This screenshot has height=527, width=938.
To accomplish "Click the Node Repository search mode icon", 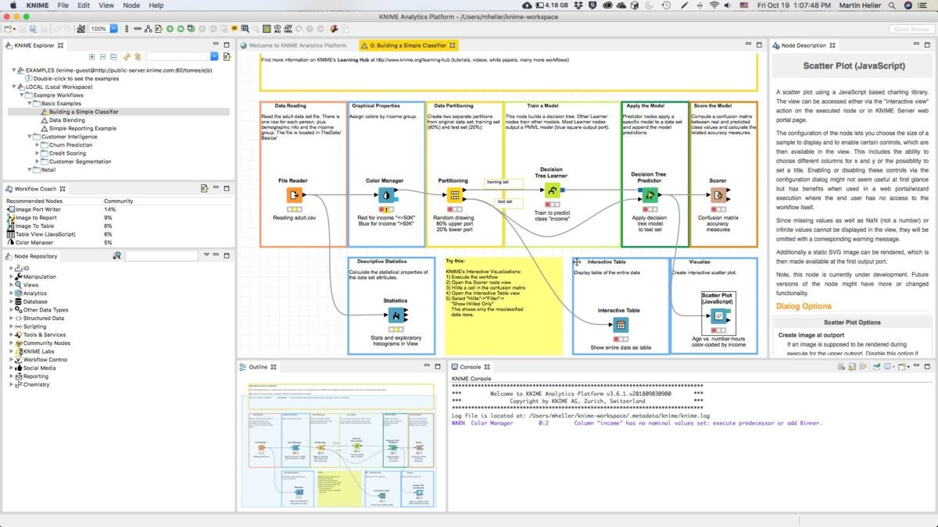I will click(116, 255).
